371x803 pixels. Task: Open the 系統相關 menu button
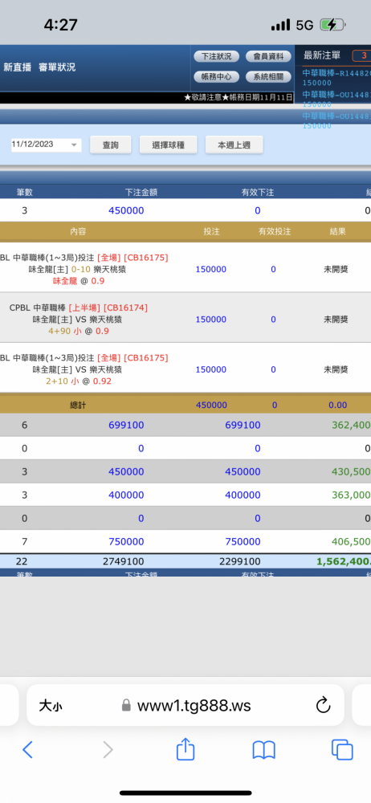tap(268, 77)
